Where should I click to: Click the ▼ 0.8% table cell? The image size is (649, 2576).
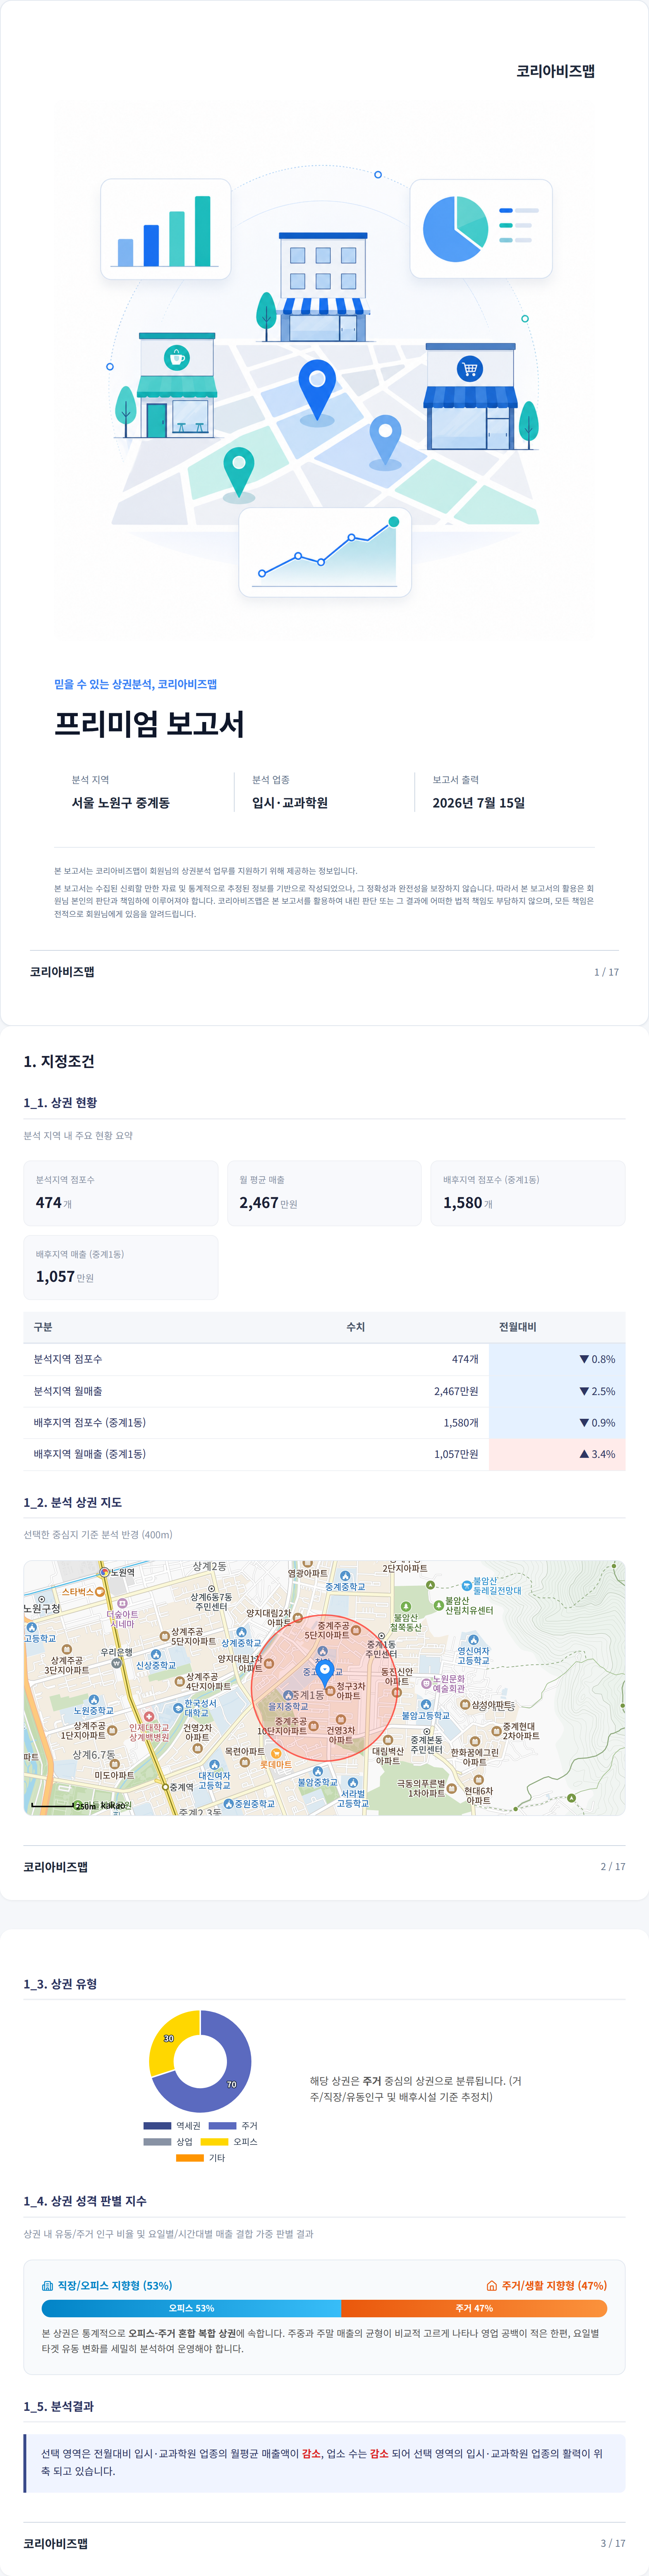click(557, 1359)
